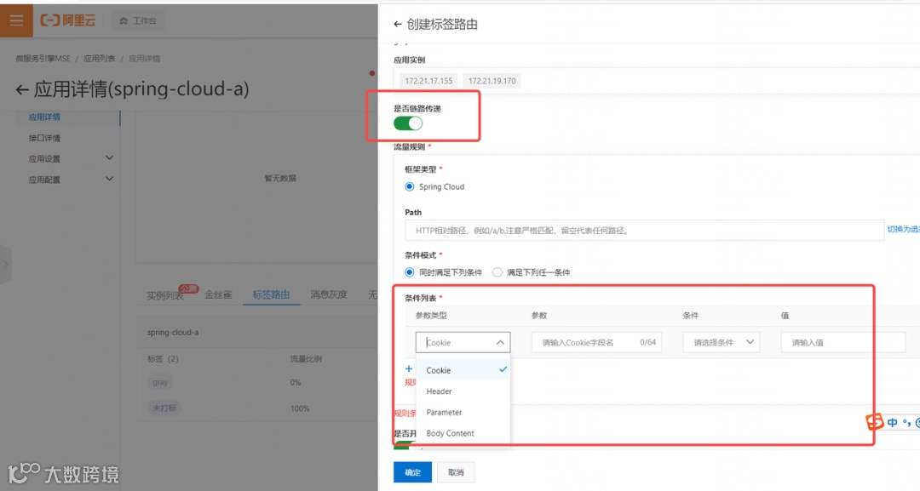This screenshot has width=920, height=491.
Task: Open the 工作台 workbench home
Action: coord(138,20)
